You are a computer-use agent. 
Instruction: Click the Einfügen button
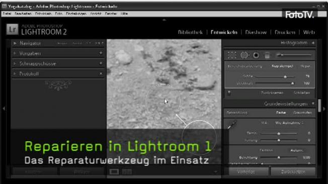[x=82, y=171]
